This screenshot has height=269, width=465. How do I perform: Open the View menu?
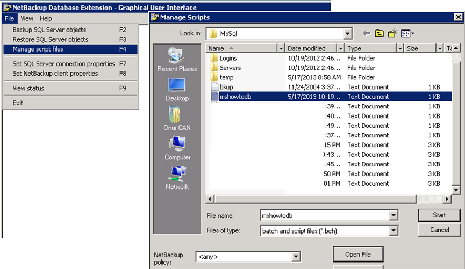27,18
